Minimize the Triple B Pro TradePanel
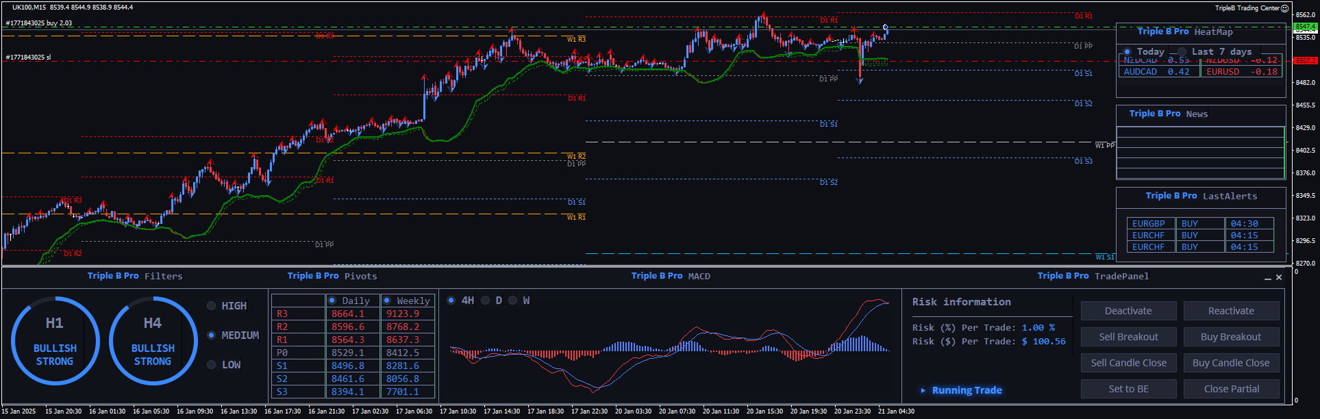 tap(1267, 278)
